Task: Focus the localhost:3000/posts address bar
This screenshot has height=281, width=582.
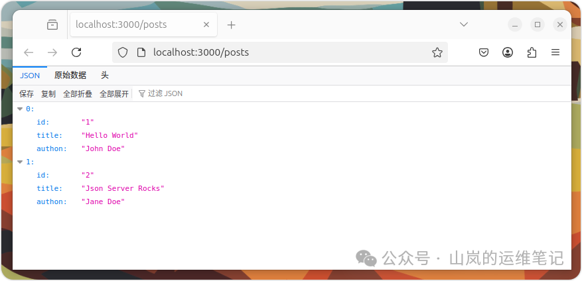Action: (x=280, y=52)
